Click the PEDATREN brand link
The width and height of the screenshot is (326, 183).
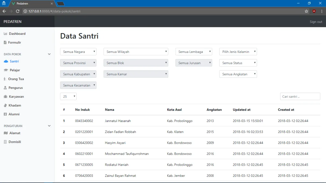pyautogui.click(x=12, y=21)
